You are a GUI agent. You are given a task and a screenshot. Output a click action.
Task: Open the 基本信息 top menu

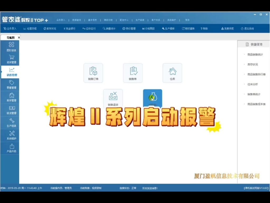click(93, 20)
